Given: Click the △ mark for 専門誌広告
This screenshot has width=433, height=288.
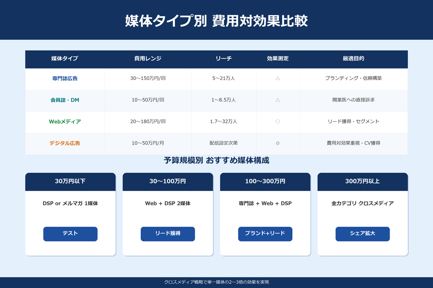Looking at the screenshot, I should point(278,79).
